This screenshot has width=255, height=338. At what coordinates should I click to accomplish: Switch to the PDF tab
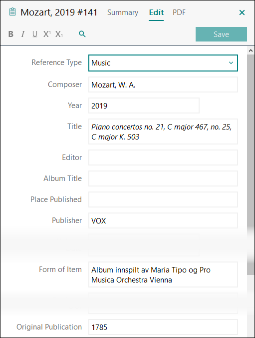pyautogui.click(x=179, y=12)
